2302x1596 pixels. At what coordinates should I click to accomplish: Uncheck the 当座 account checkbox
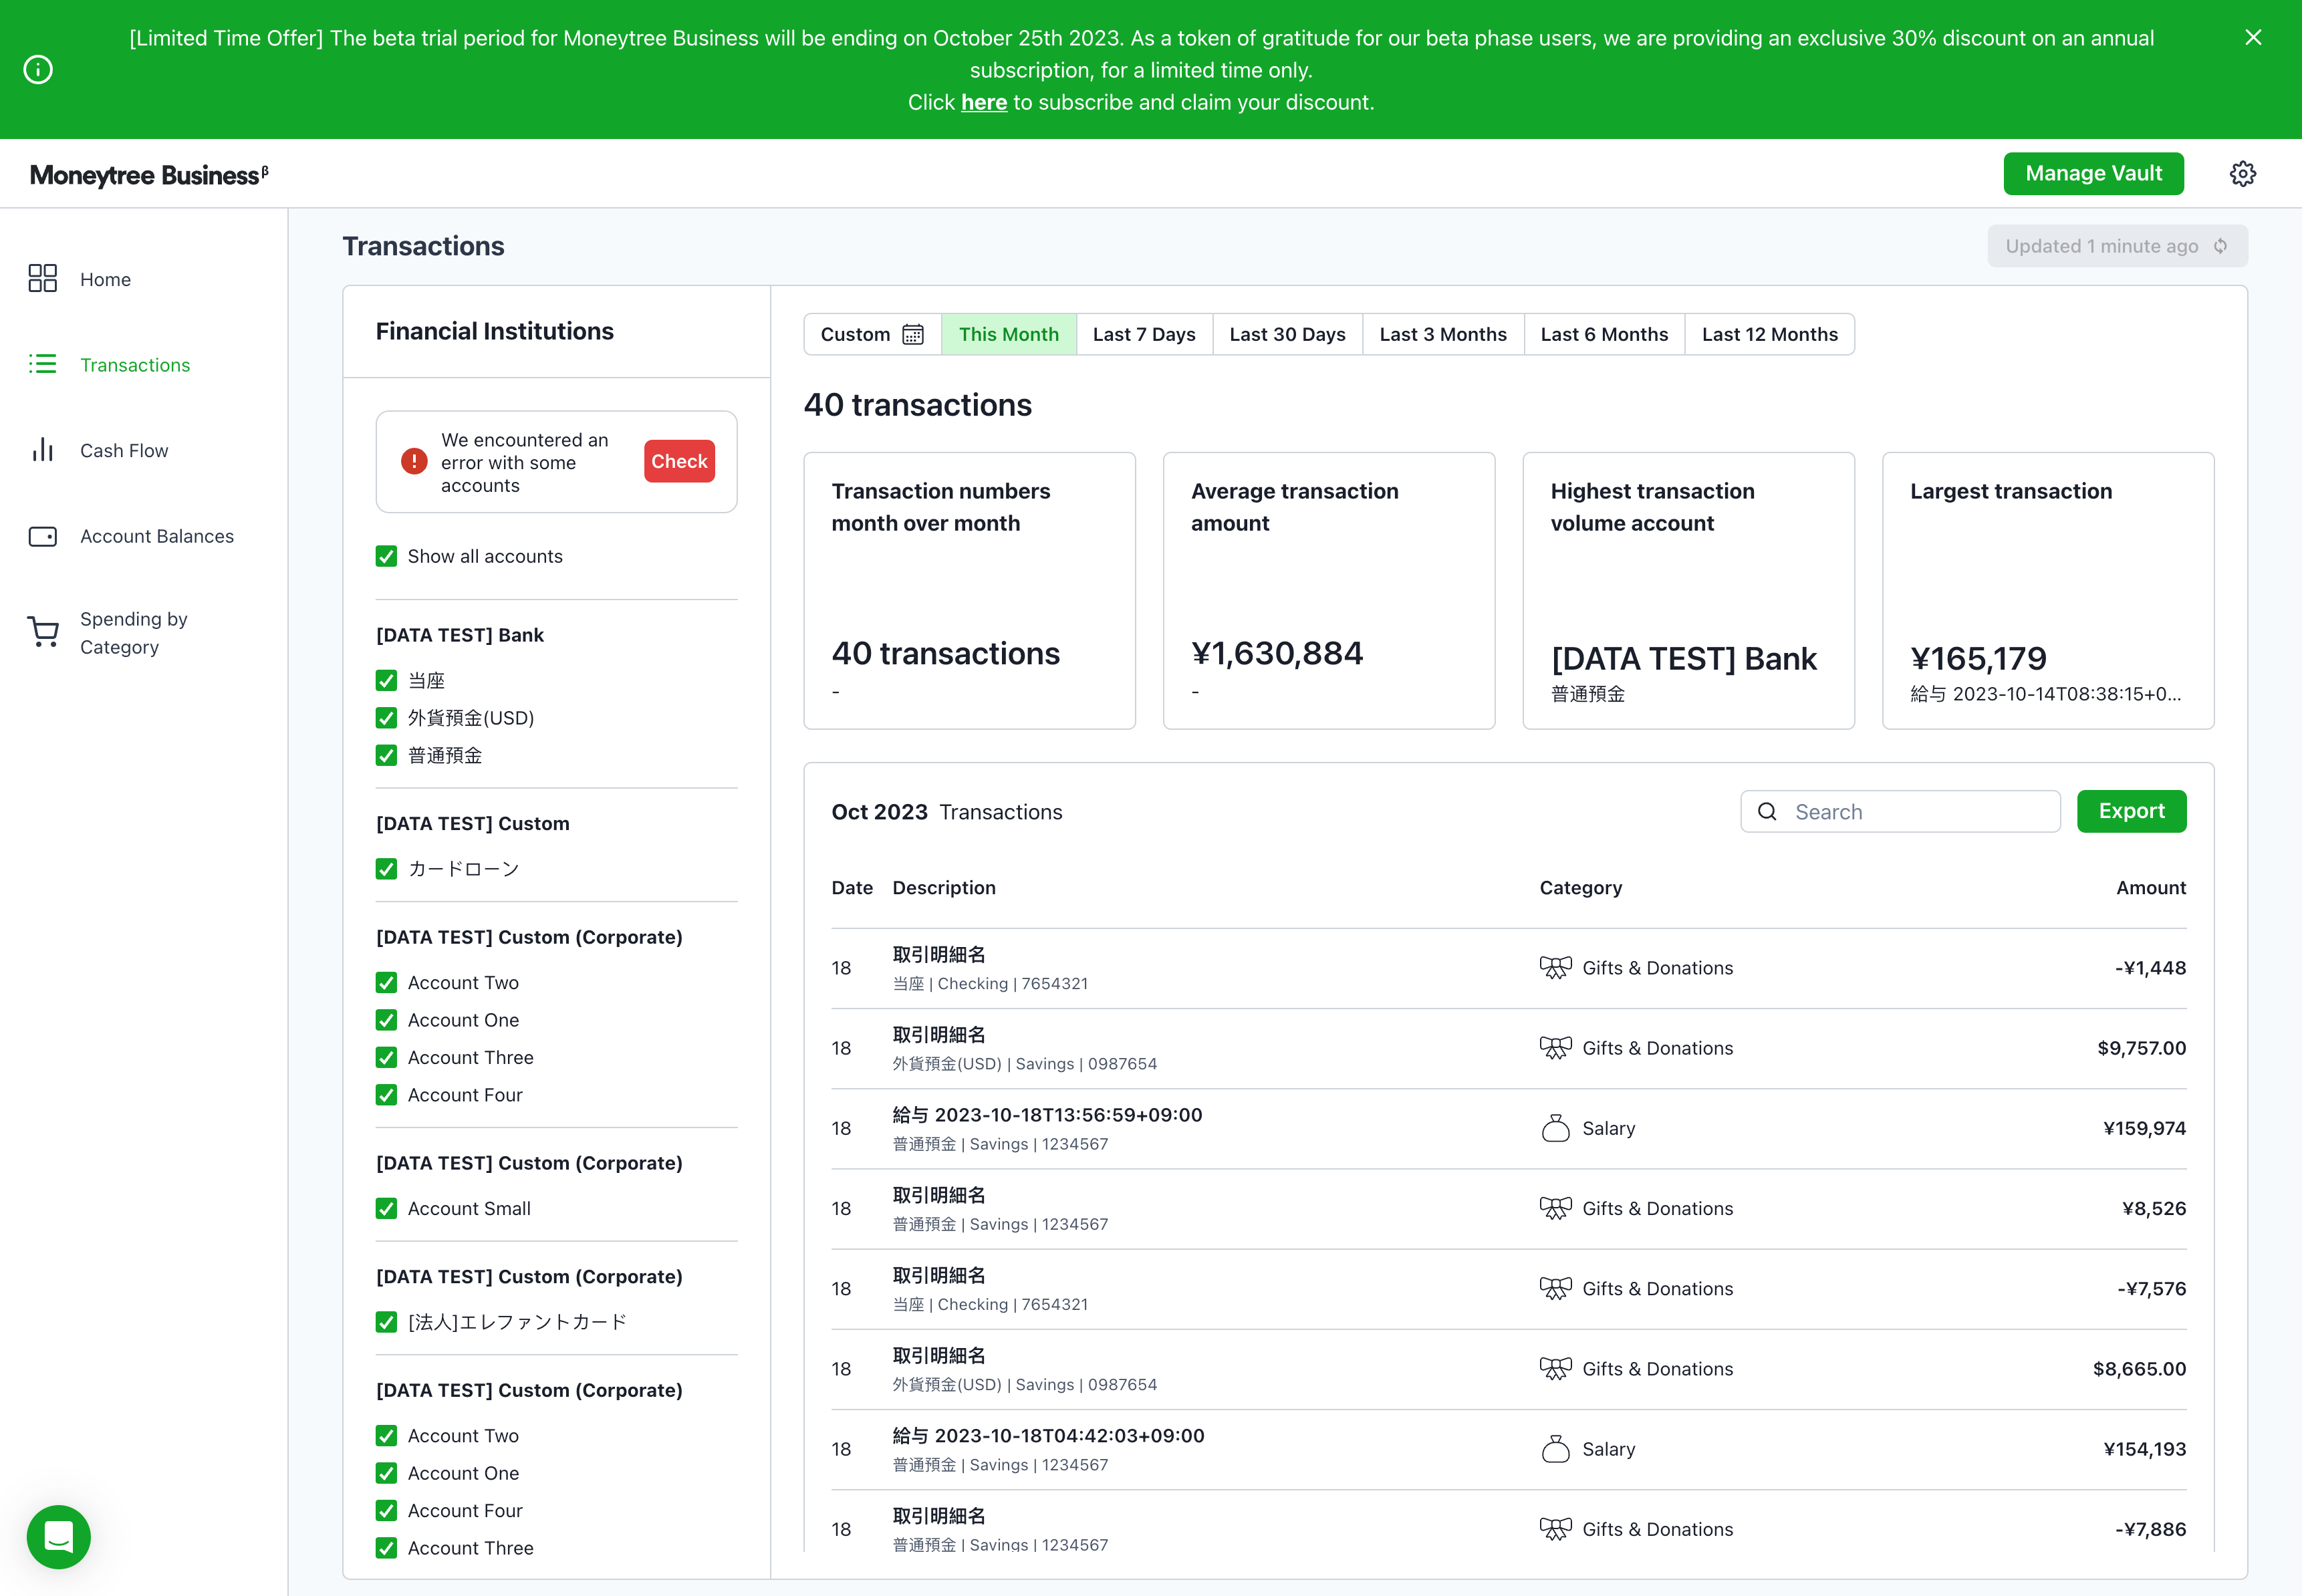[x=386, y=680]
